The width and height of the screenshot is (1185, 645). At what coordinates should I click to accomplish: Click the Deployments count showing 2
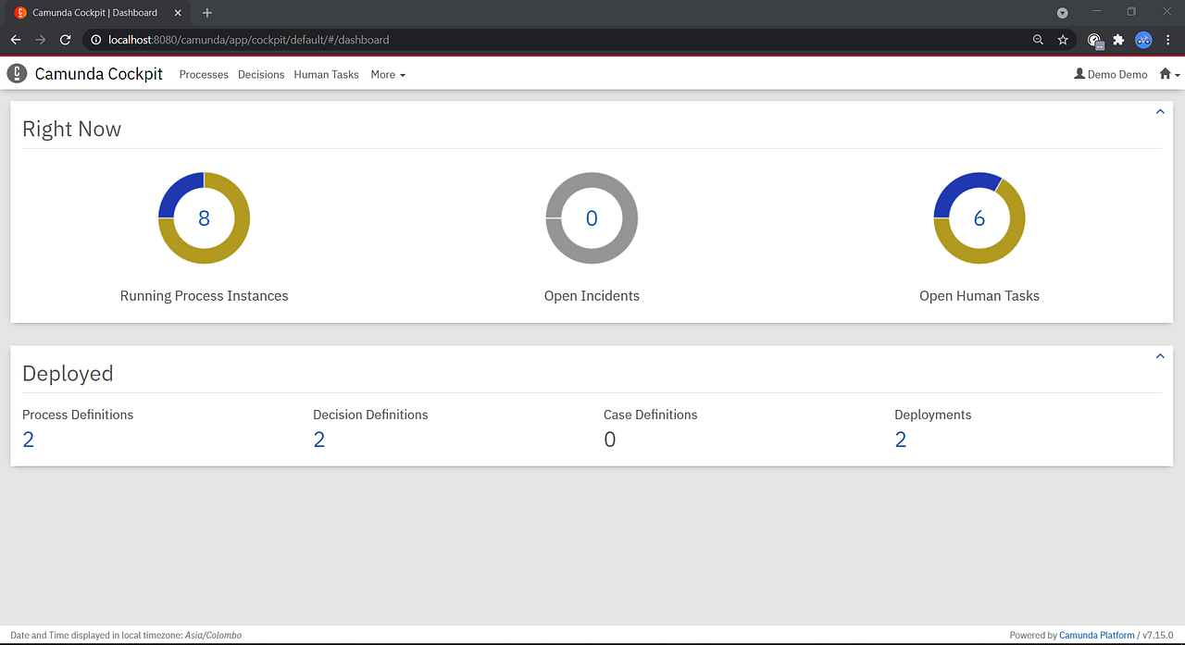click(901, 439)
